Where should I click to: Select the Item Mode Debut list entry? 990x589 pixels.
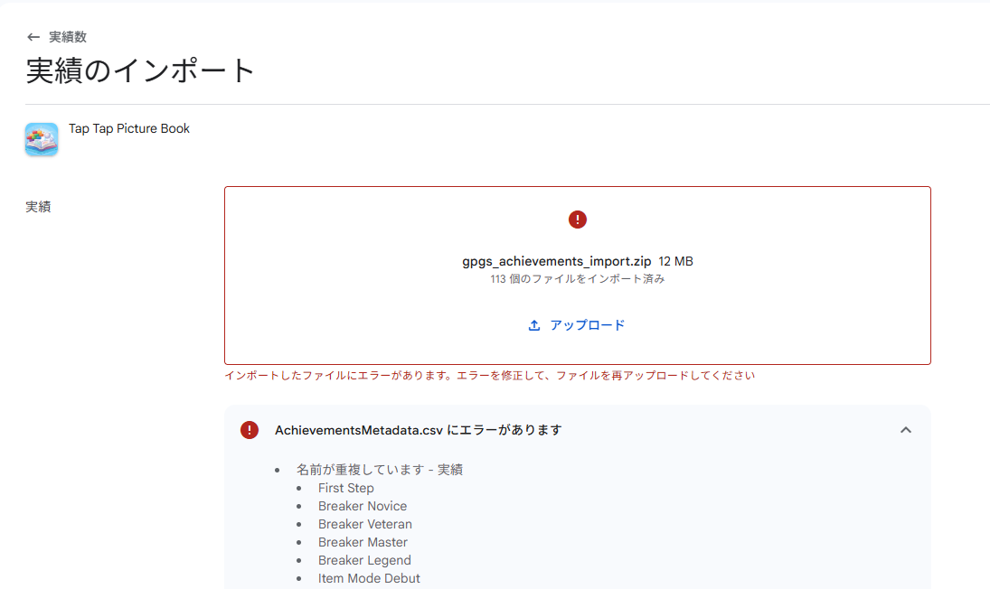coord(369,578)
